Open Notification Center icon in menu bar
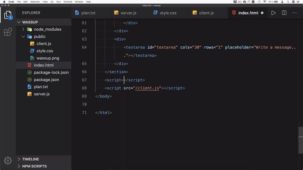Viewport: 303px width, 170px height. [298, 2]
